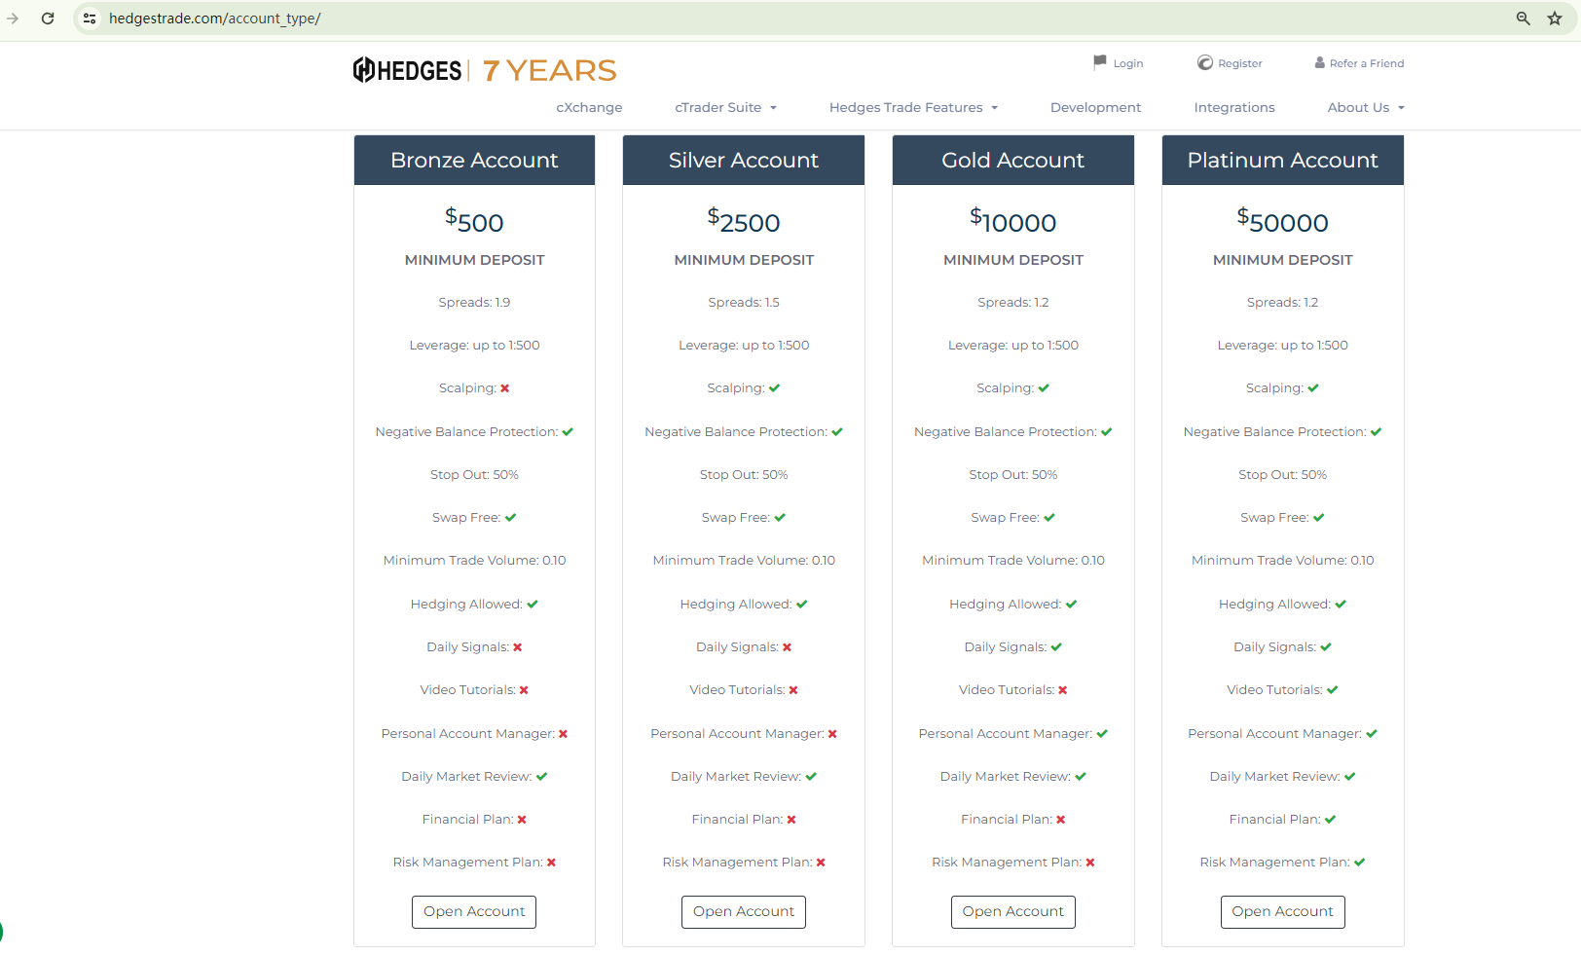Screen dimensions: 1581x956
Task: Click 'Minimum Trade Volume: 0.10' in Gold card
Action: click(1013, 561)
